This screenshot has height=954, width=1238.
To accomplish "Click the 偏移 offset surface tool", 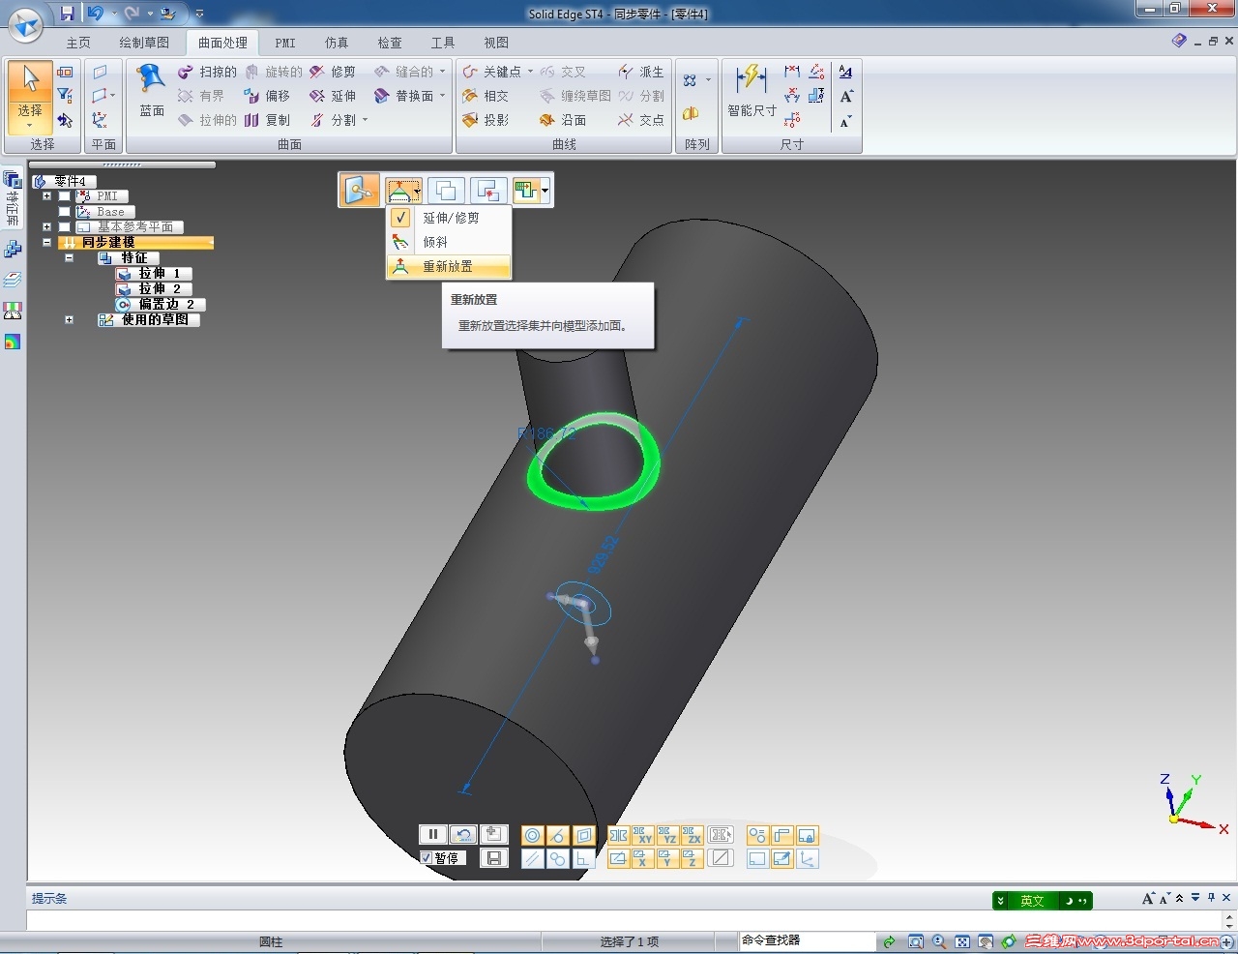I will pyautogui.click(x=267, y=96).
